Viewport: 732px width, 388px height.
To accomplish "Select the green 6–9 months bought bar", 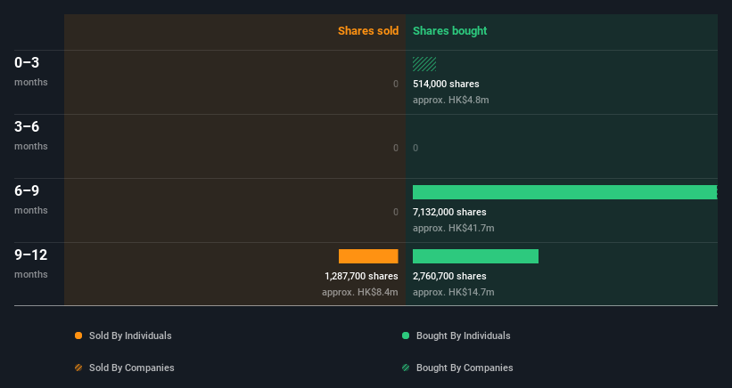I will coord(565,192).
